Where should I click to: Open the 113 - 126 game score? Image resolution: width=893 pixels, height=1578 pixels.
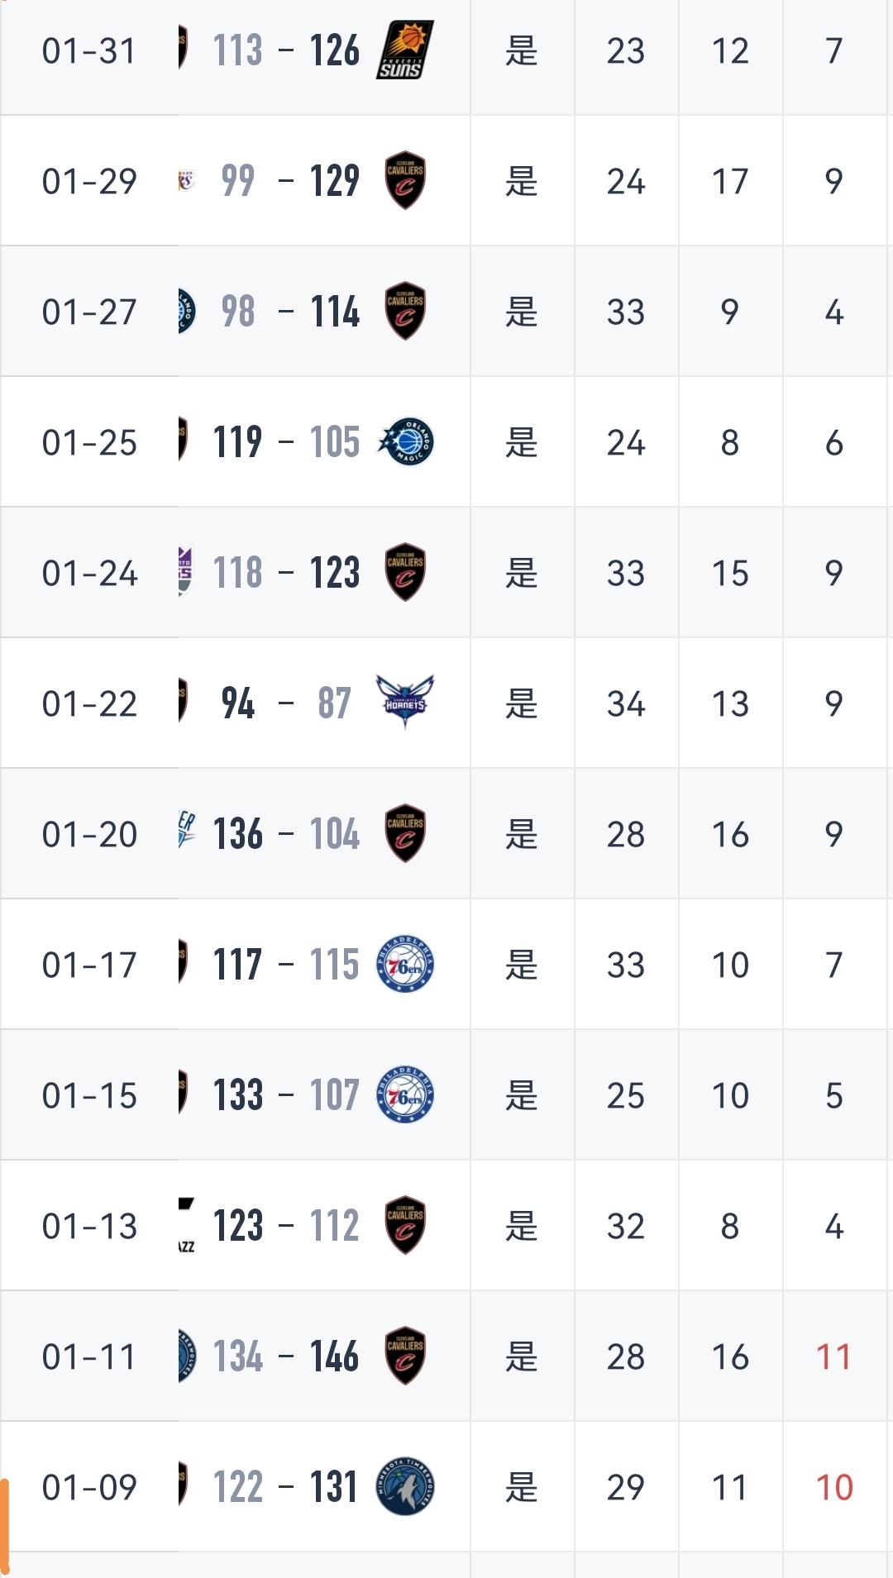[x=286, y=50]
